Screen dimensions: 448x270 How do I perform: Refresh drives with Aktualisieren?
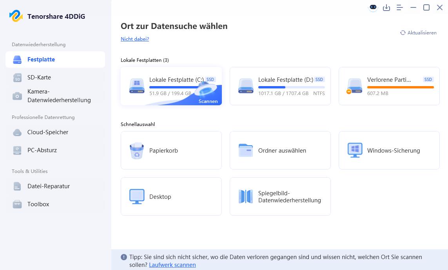tap(418, 33)
